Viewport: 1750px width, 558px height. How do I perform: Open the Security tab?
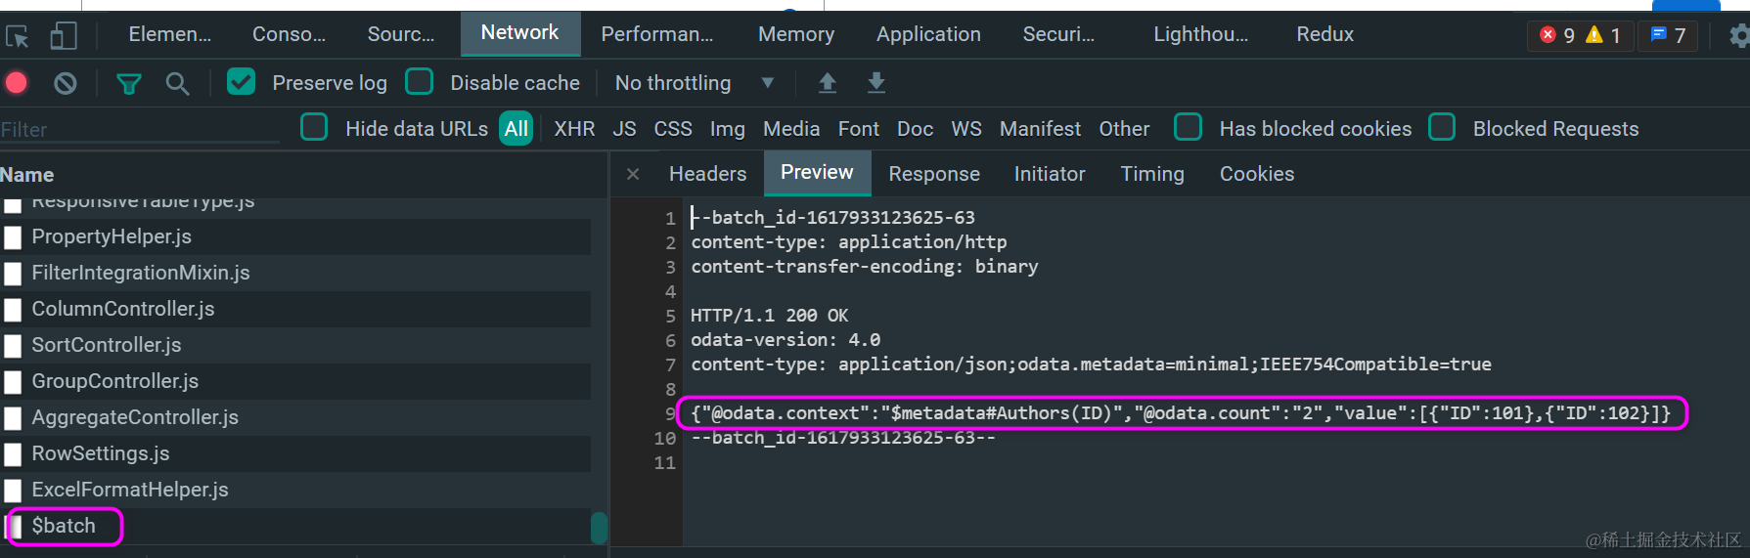[1058, 34]
